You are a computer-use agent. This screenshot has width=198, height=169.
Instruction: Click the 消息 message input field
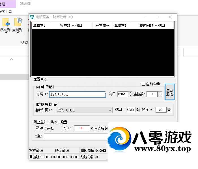(x=75, y=136)
